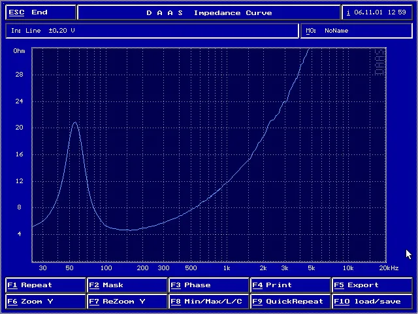The image size is (418, 314).
Task: Choose F5 Export
Action: 372,285
